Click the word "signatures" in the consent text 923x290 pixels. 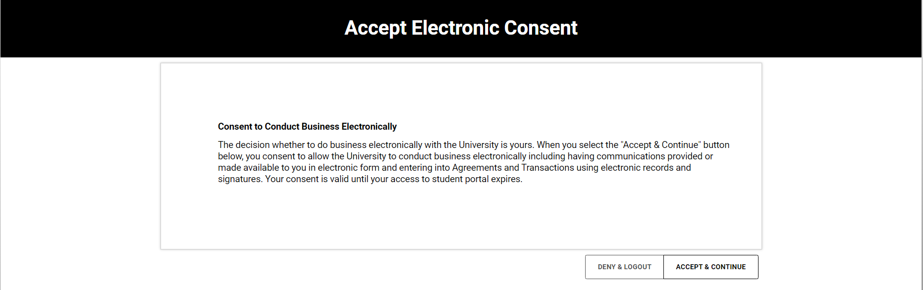[239, 179]
